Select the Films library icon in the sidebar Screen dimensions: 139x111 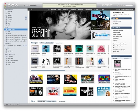point(6,13)
